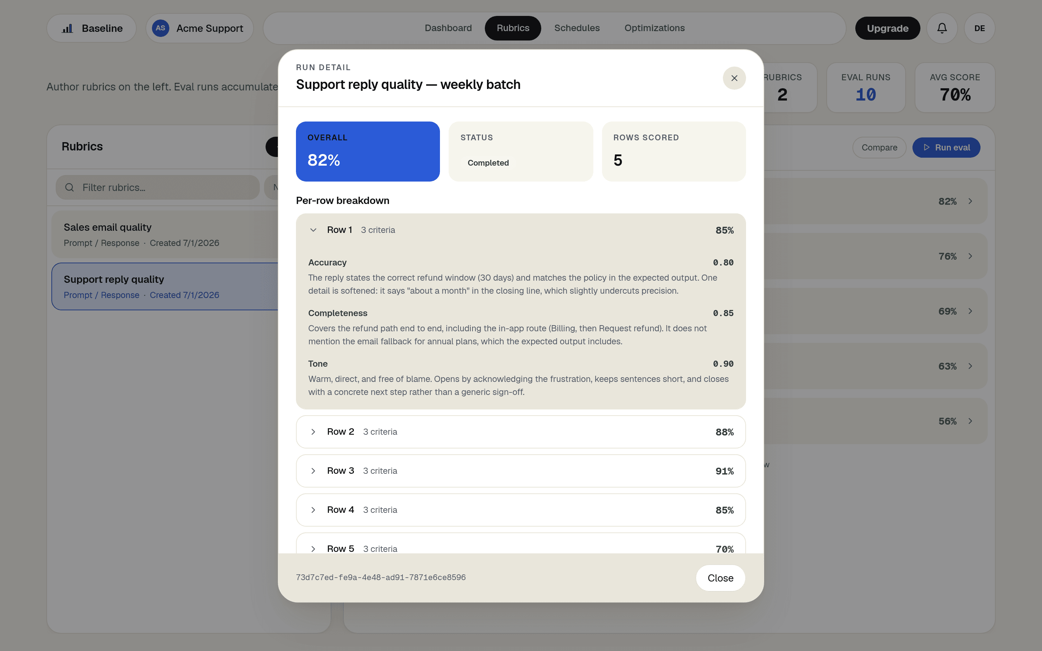Open notifications bell
Viewport: 1042px width, 651px height.
pos(942,29)
